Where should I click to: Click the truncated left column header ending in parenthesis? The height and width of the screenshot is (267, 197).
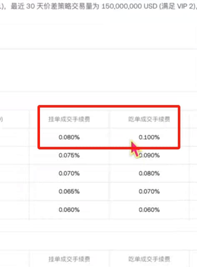click(1, 119)
